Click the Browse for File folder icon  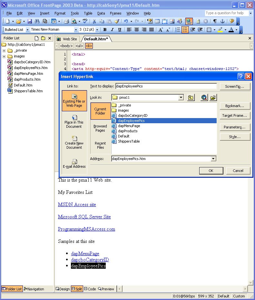213,97
